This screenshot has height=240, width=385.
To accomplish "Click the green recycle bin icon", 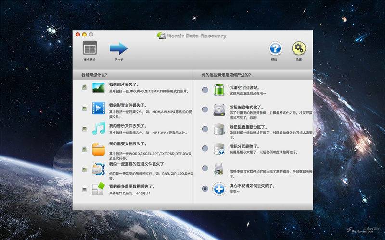I will 219,90.
